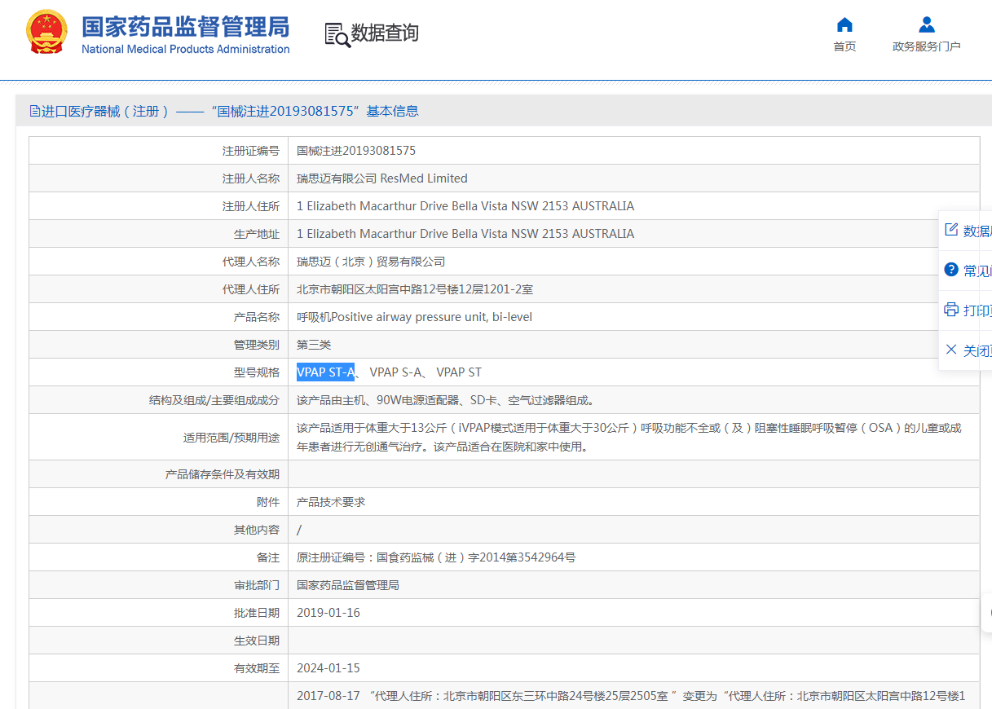Image resolution: width=992 pixels, height=709 pixels.
Task: Click the VPAP S-A model text
Action: (396, 372)
